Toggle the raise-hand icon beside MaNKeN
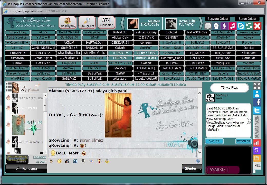Image resolution: width=267 pixels, height=185 pixels. coord(8,98)
